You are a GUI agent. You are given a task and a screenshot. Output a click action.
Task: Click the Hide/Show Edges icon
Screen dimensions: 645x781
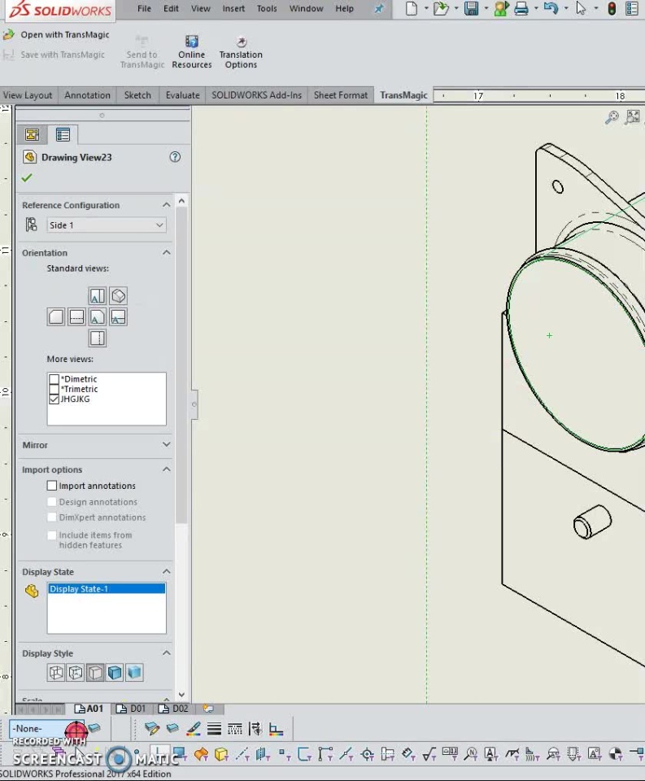(x=255, y=729)
